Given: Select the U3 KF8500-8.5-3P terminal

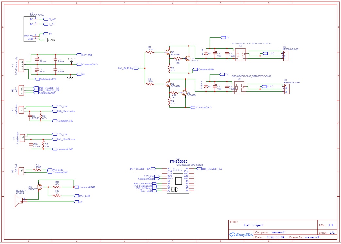Looking at the screenshot, I should click(286, 56).
